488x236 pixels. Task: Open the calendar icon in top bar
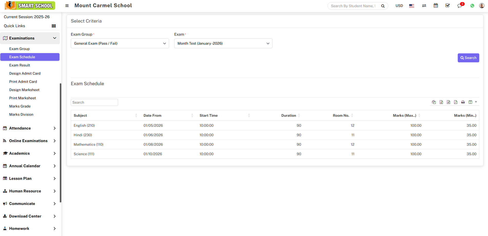pyautogui.click(x=436, y=6)
